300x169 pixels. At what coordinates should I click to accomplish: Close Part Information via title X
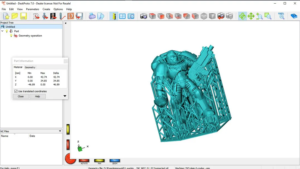pyautogui.click(x=66, y=61)
